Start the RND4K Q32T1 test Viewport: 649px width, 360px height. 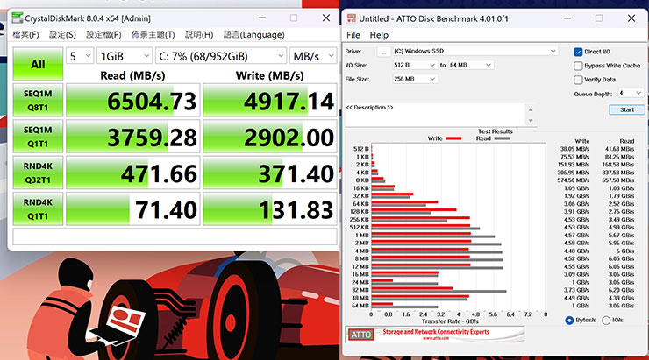click(x=38, y=173)
